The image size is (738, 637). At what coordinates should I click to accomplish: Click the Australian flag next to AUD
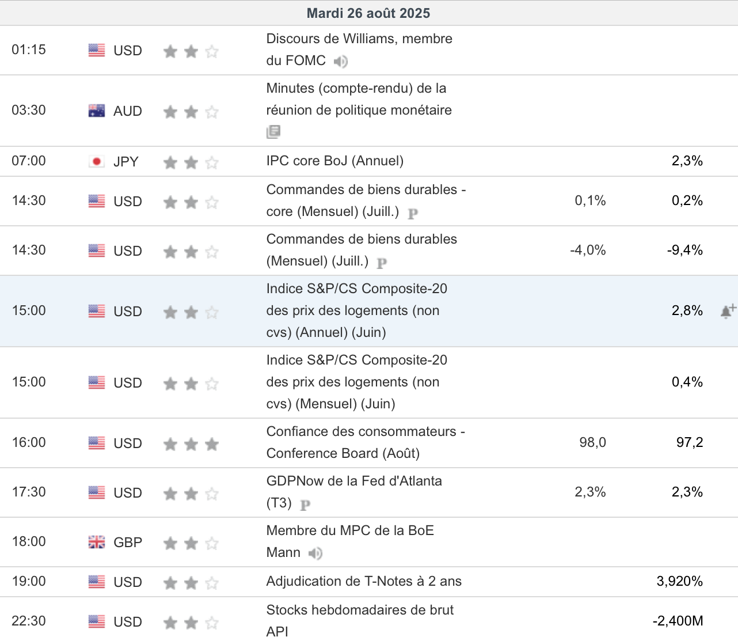coord(97,111)
